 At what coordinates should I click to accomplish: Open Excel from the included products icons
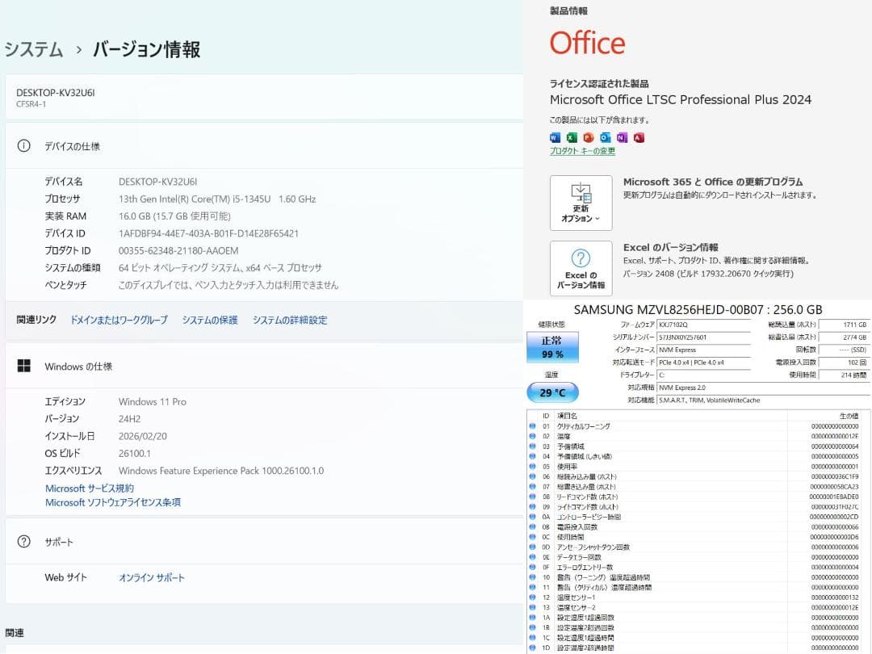[x=571, y=137]
